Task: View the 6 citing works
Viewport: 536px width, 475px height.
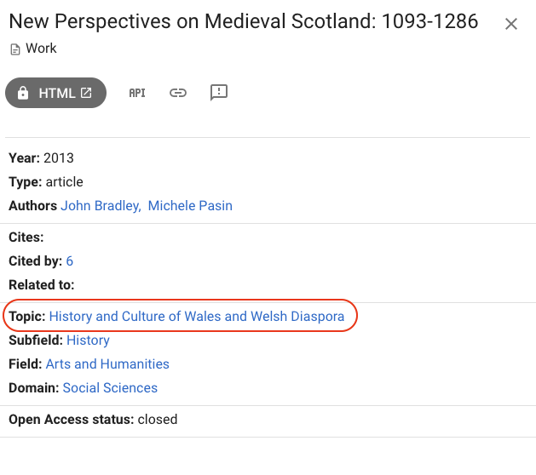Action: [69, 260]
